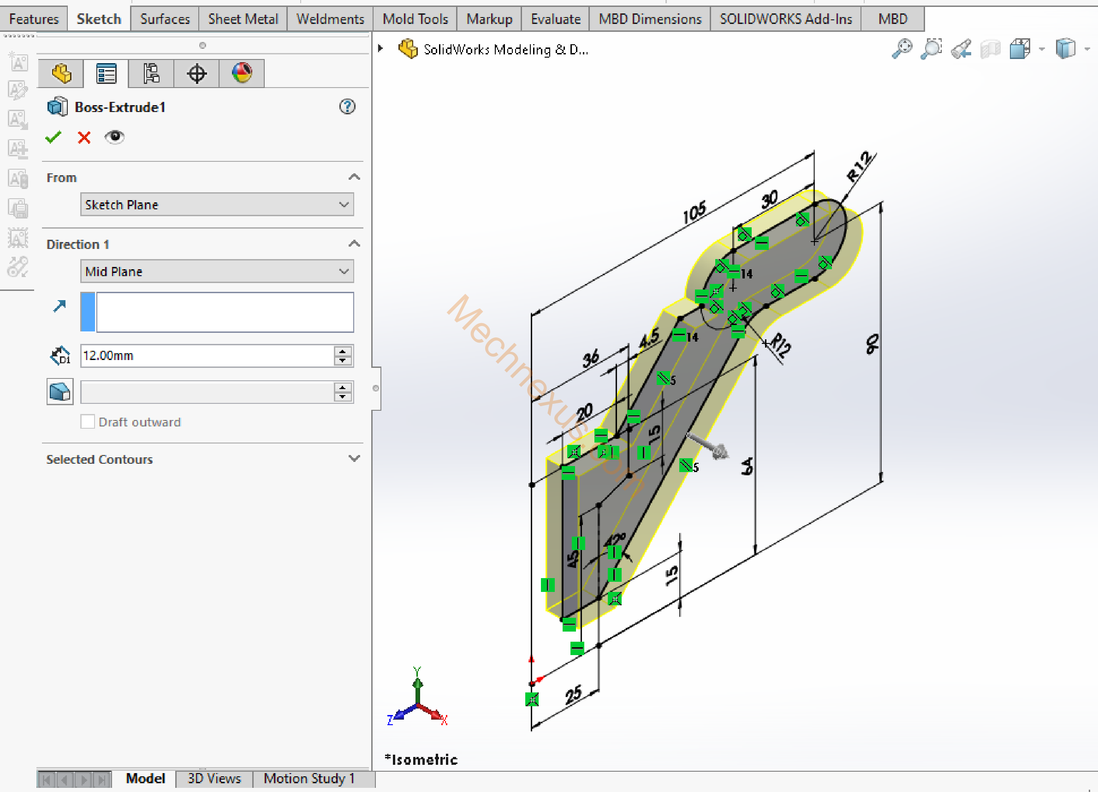Switch to ConfigurationManager tab icon
1098x792 pixels.
(151, 74)
